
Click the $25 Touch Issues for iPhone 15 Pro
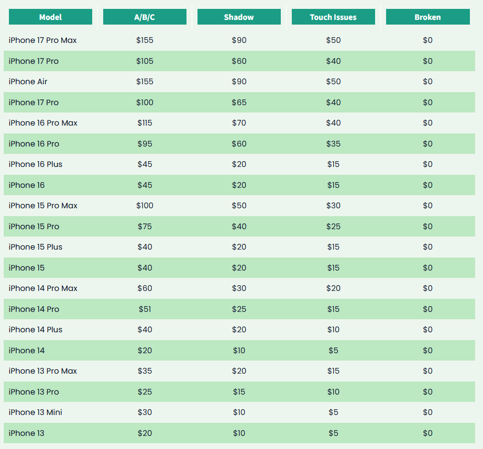333,227
